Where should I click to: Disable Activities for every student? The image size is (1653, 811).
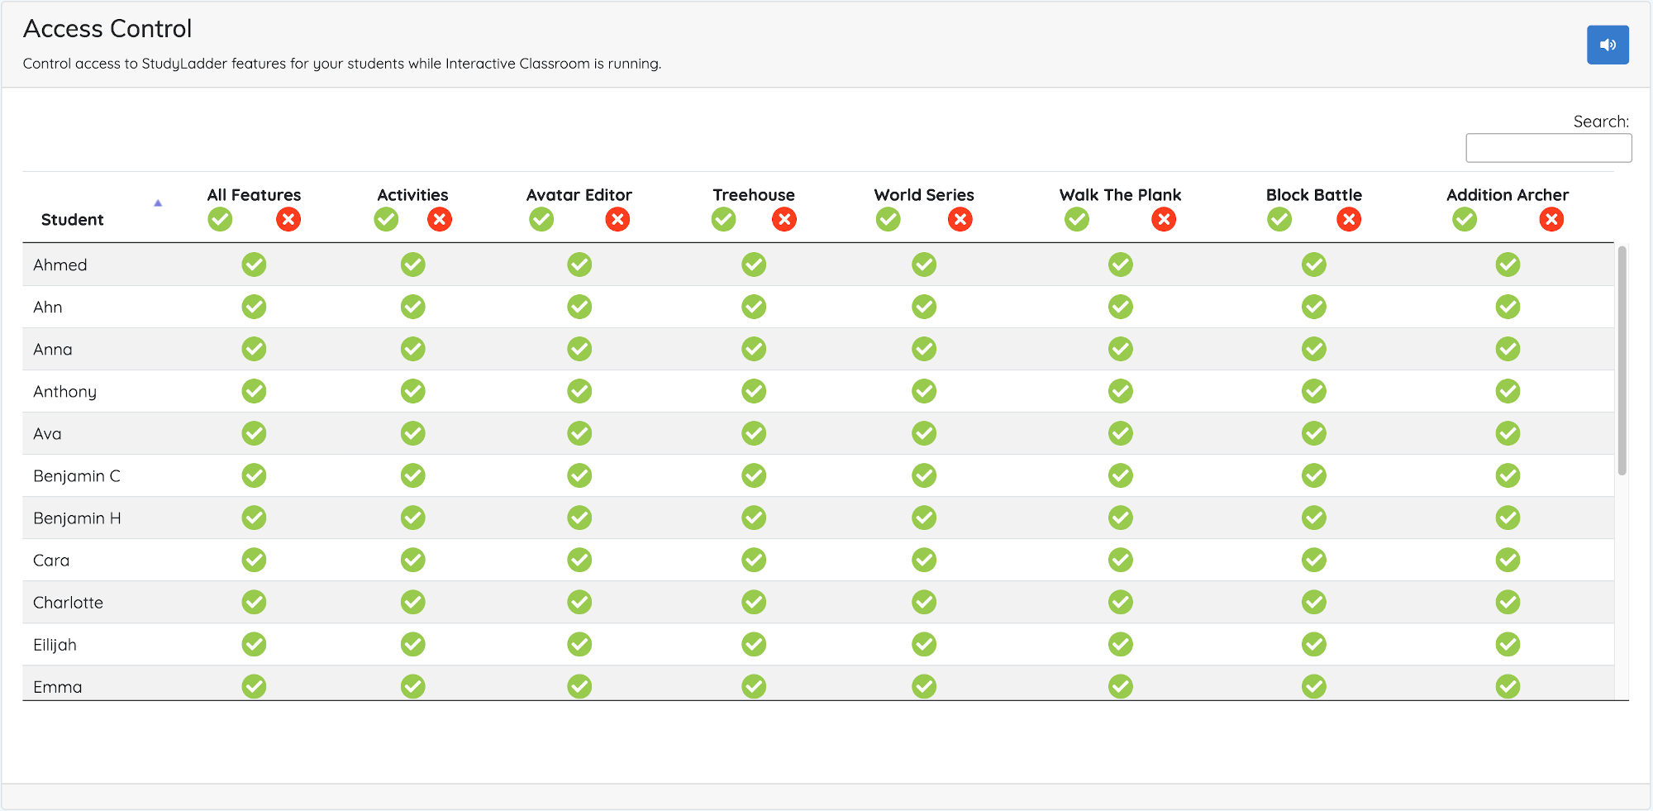point(439,219)
